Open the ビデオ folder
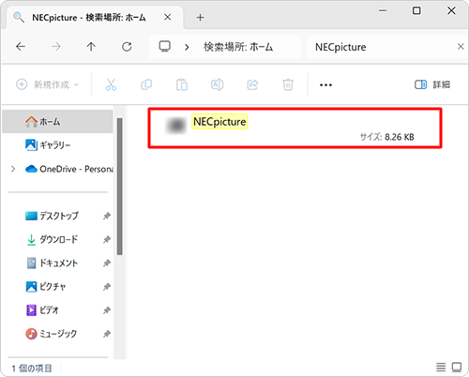Screen dimensions: 469x377 tap(42, 310)
